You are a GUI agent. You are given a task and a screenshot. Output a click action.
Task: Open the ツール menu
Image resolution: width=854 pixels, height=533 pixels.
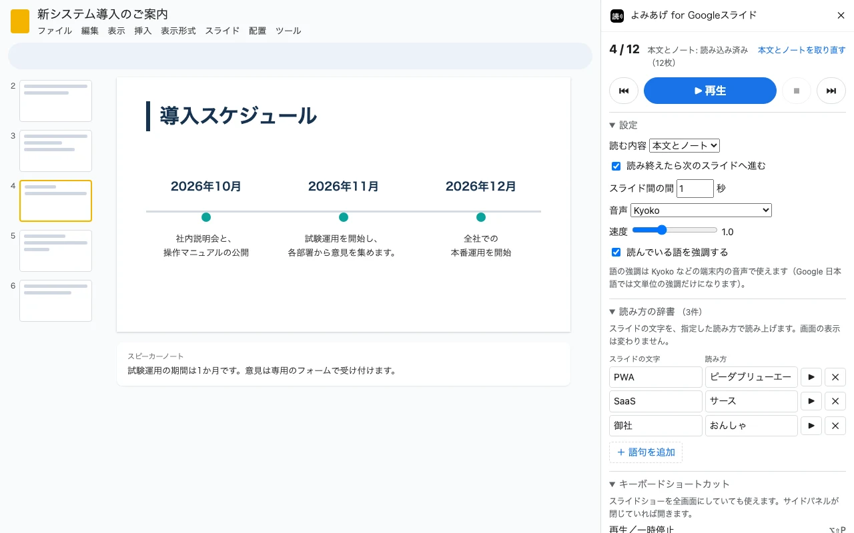pyautogui.click(x=288, y=31)
